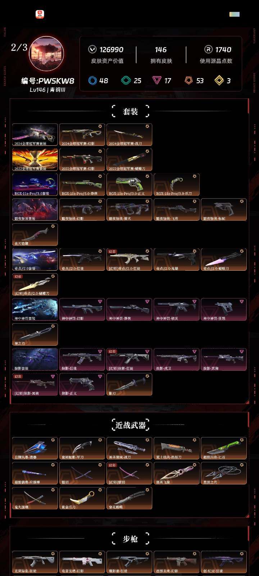Select the pink triangle tier icon showing 17

(157, 80)
